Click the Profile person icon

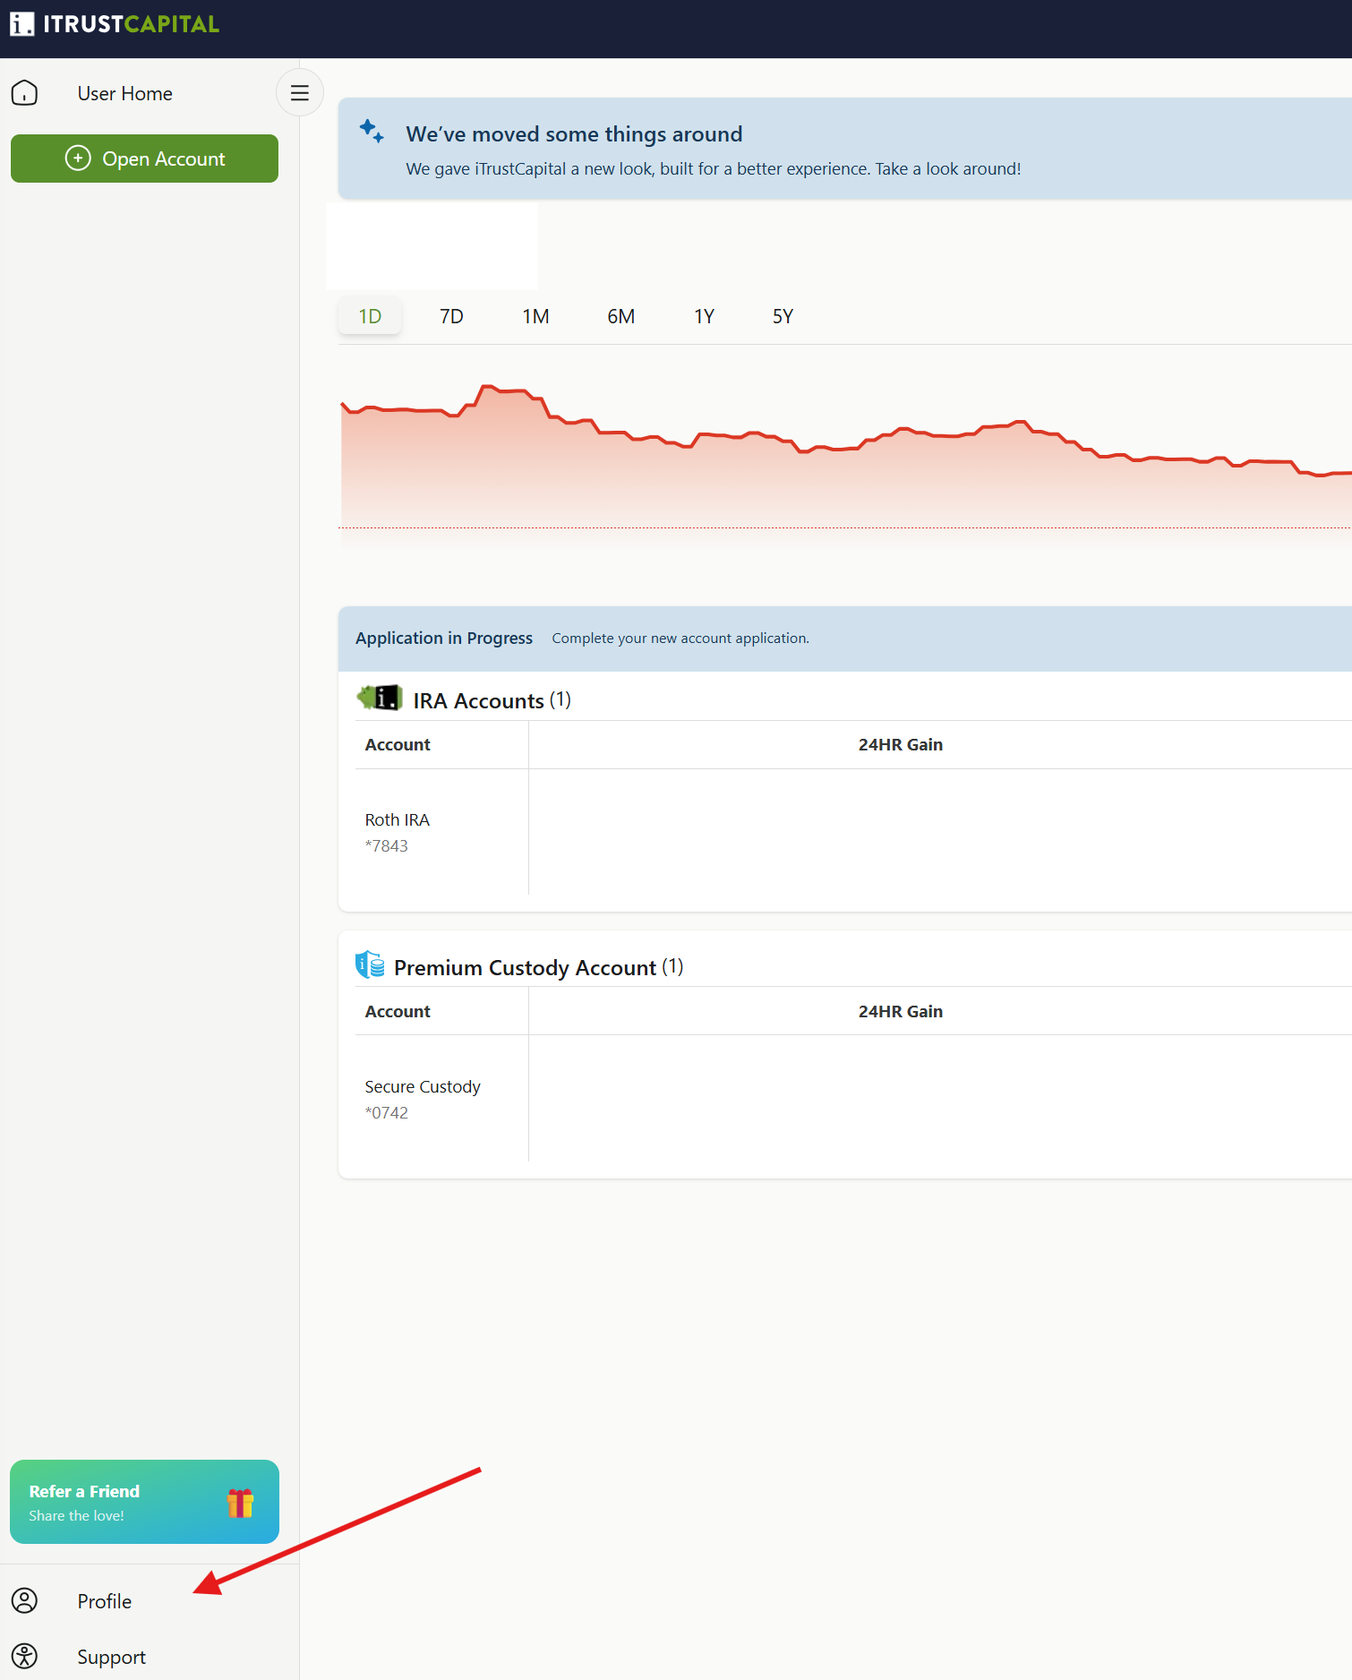point(24,1601)
